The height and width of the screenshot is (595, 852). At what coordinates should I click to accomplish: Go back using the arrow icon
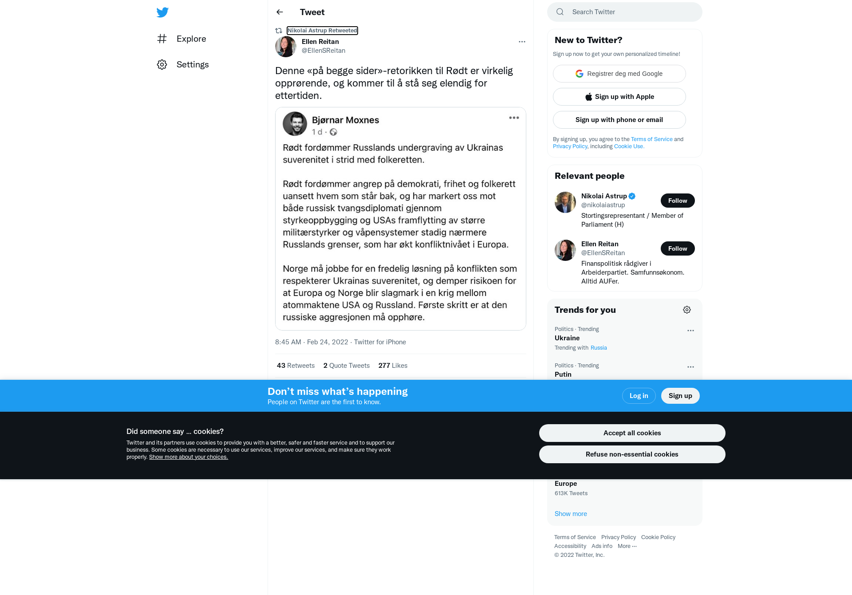click(280, 12)
